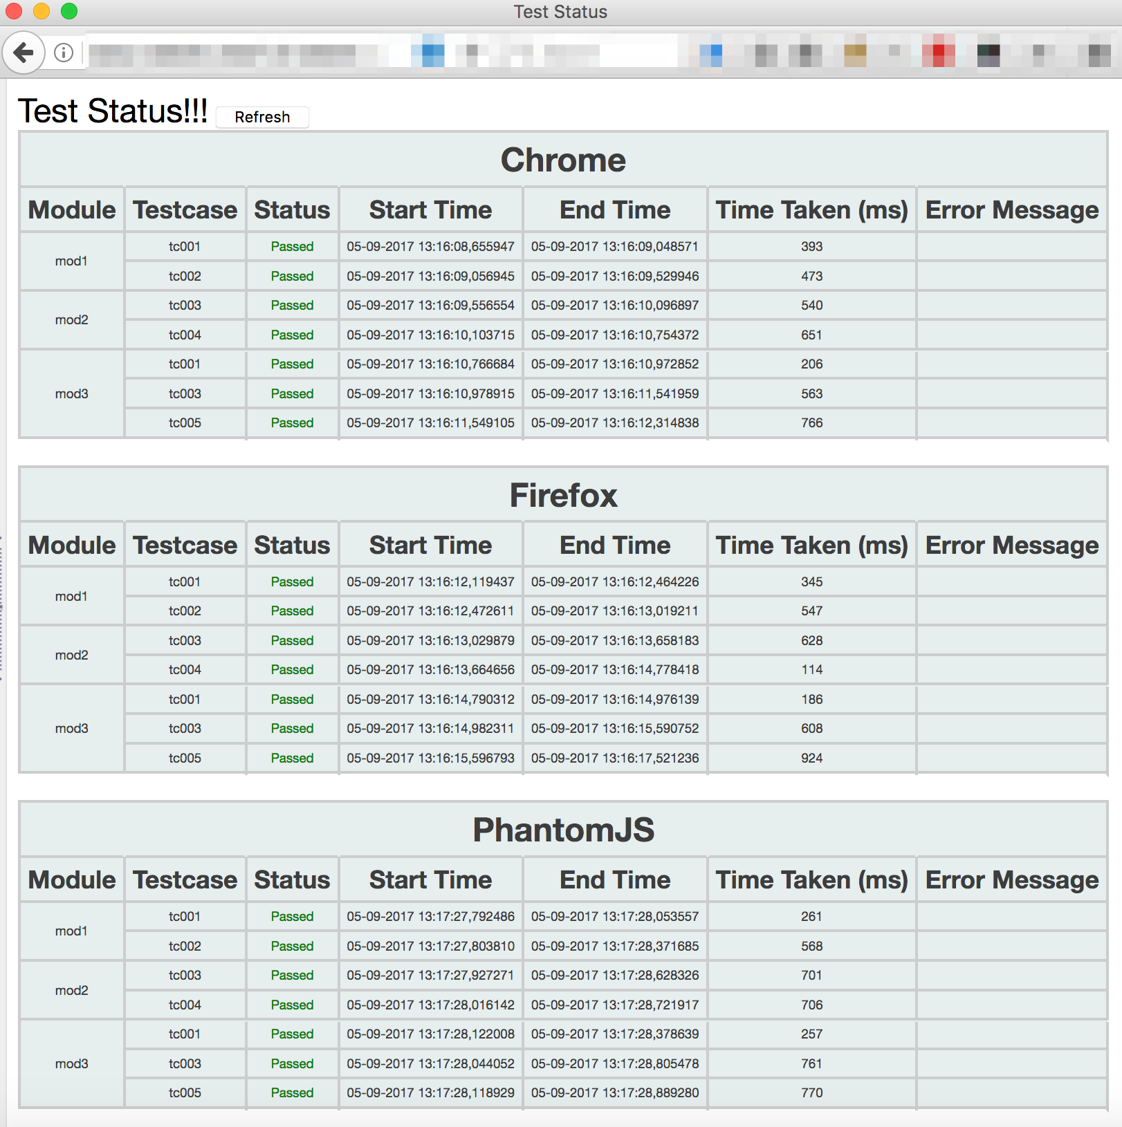Click the time taken value 706

[812, 1005]
